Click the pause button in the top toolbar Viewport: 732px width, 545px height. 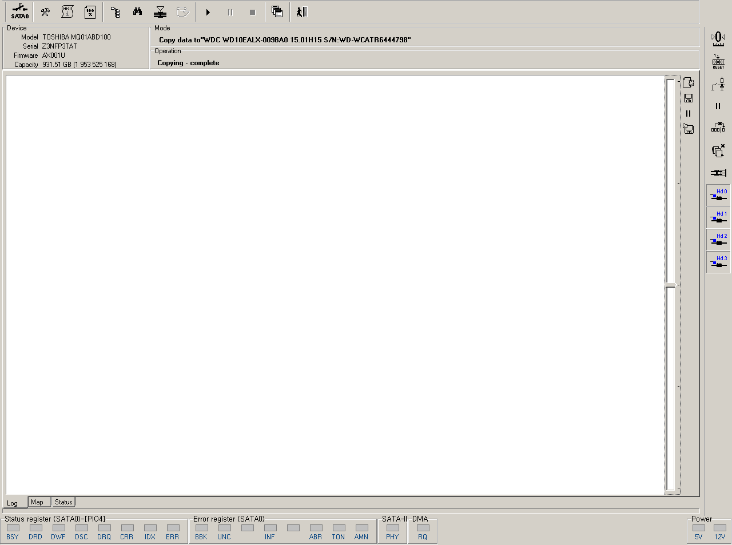pos(230,12)
